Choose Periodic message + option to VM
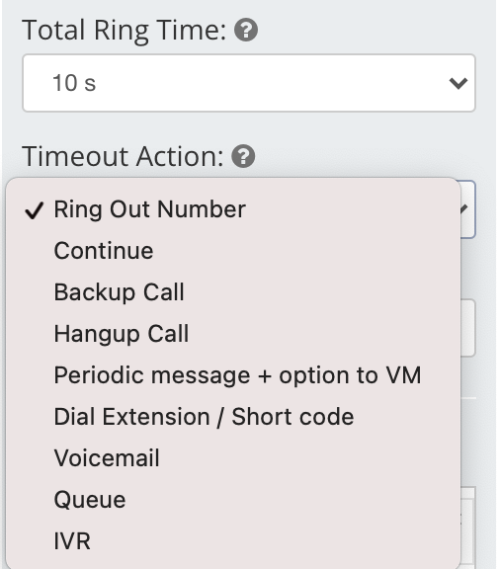500x569 pixels. pyautogui.click(x=233, y=374)
